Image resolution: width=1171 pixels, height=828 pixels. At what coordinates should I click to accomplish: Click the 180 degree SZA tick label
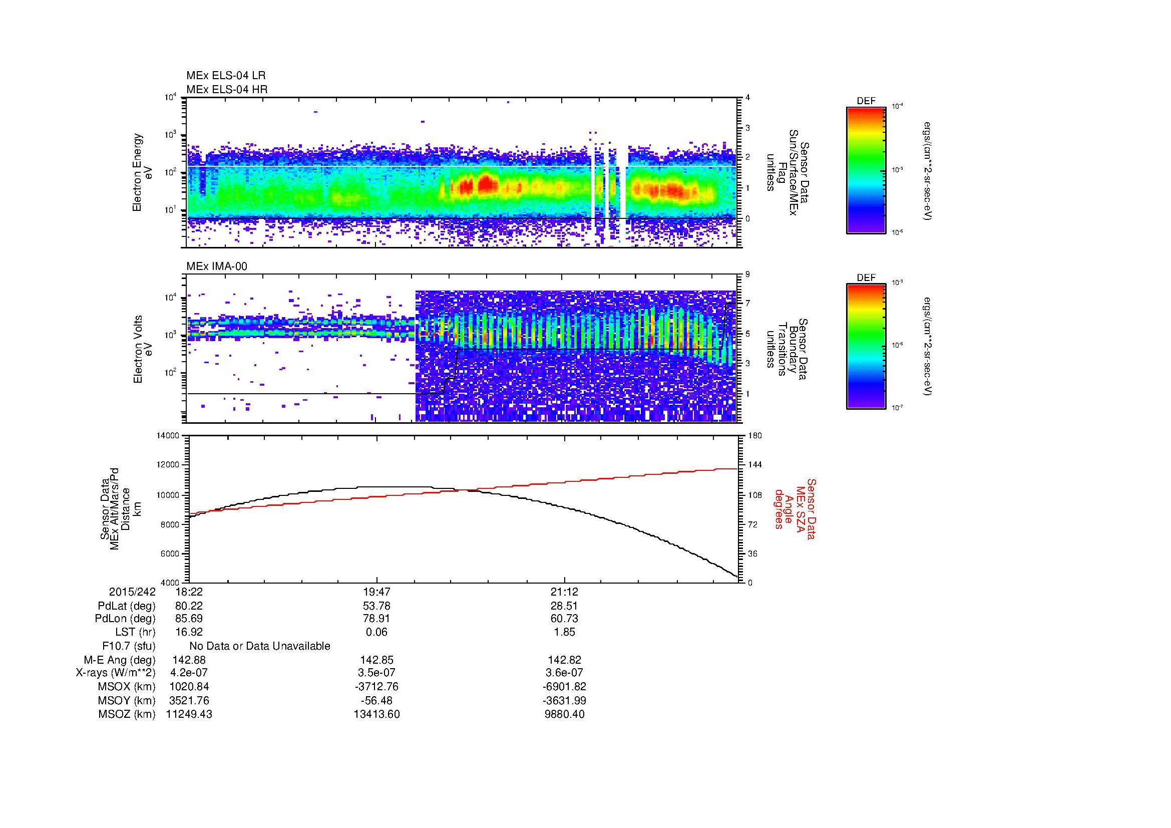[x=755, y=436]
